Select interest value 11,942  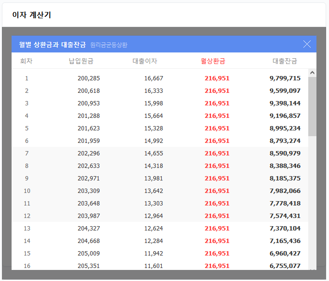click(153, 254)
